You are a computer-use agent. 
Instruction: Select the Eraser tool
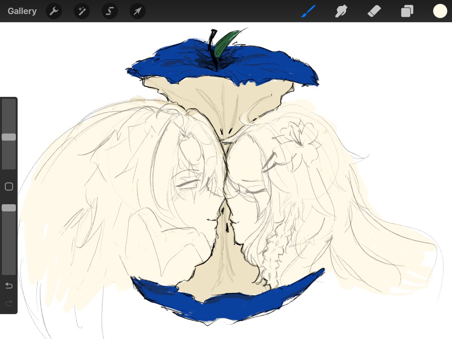coord(374,11)
